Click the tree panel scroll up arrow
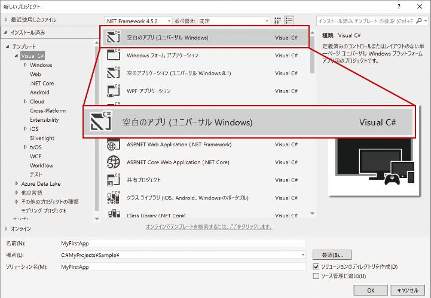The width and height of the screenshot is (431, 298). pyautogui.click(x=97, y=42)
